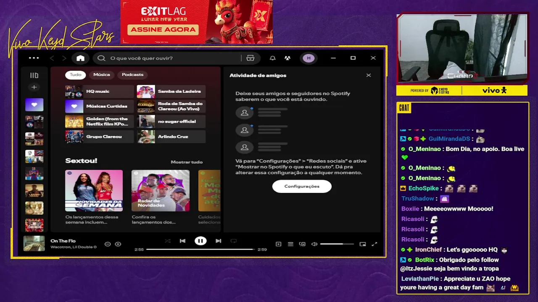This screenshot has height=302, width=538.
Task: Open the HQ music playlist
Action: point(99,91)
